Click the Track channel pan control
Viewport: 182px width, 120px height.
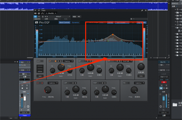pos(25,79)
